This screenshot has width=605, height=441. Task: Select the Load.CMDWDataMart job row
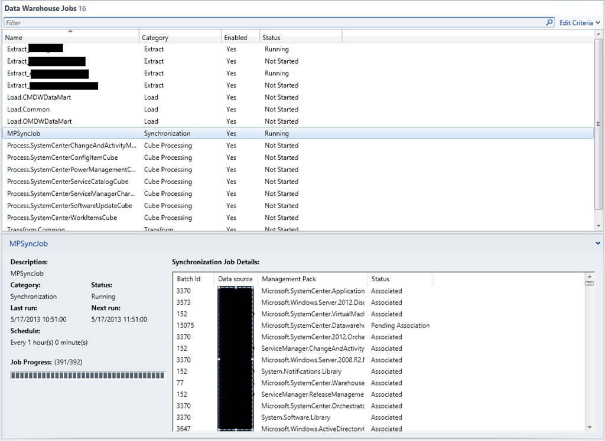click(39, 97)
